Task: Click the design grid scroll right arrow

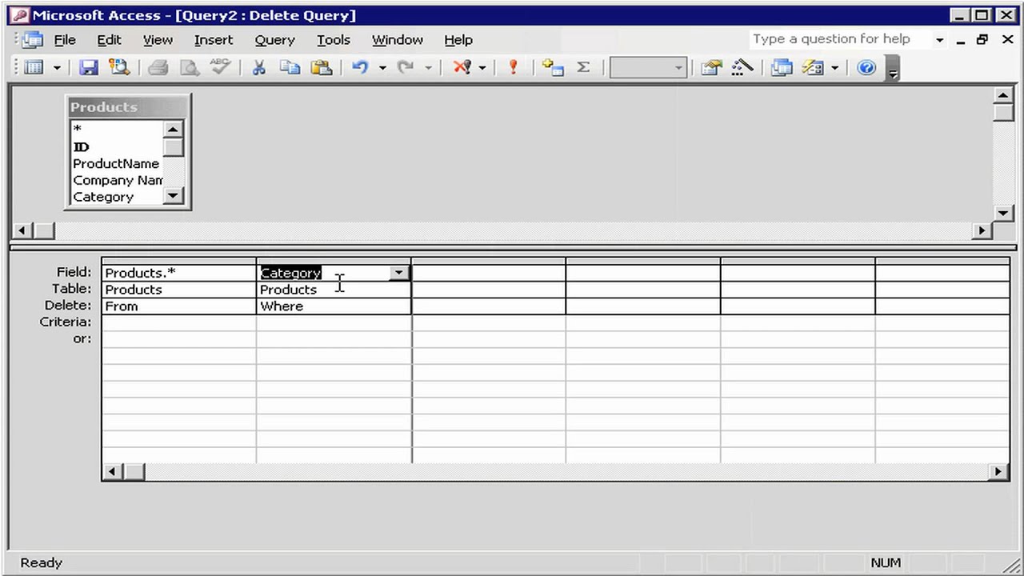Action: tap(998, 472)
